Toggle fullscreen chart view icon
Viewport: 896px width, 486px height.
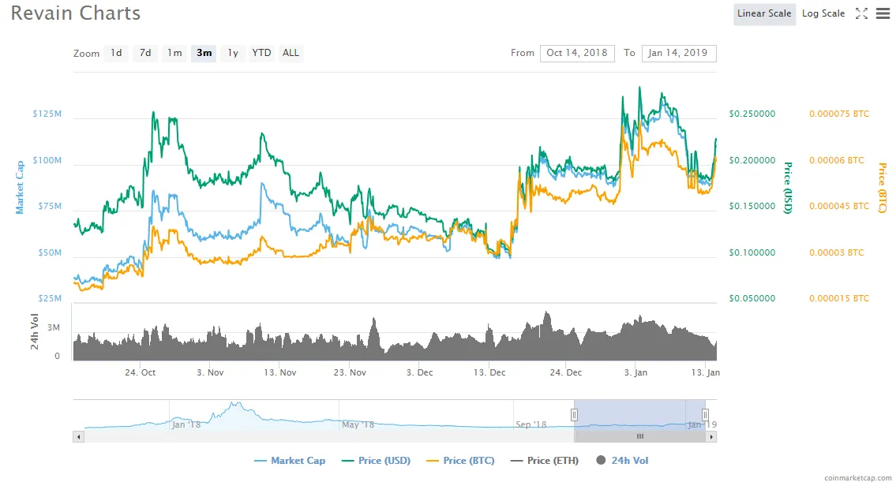(861, 13)
